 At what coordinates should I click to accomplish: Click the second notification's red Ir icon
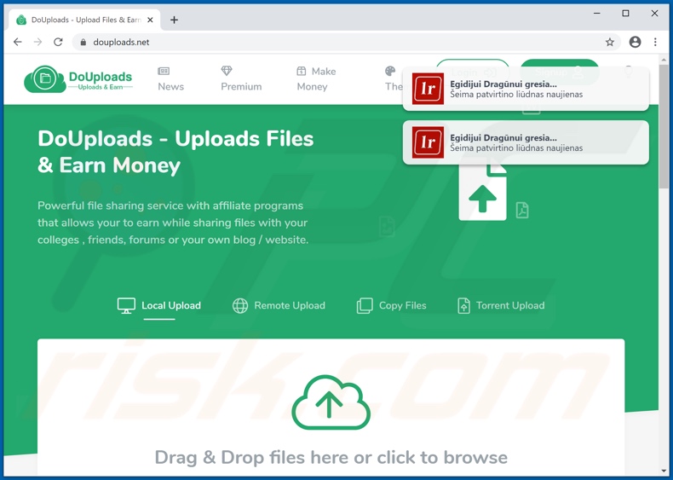coord(428,142)
